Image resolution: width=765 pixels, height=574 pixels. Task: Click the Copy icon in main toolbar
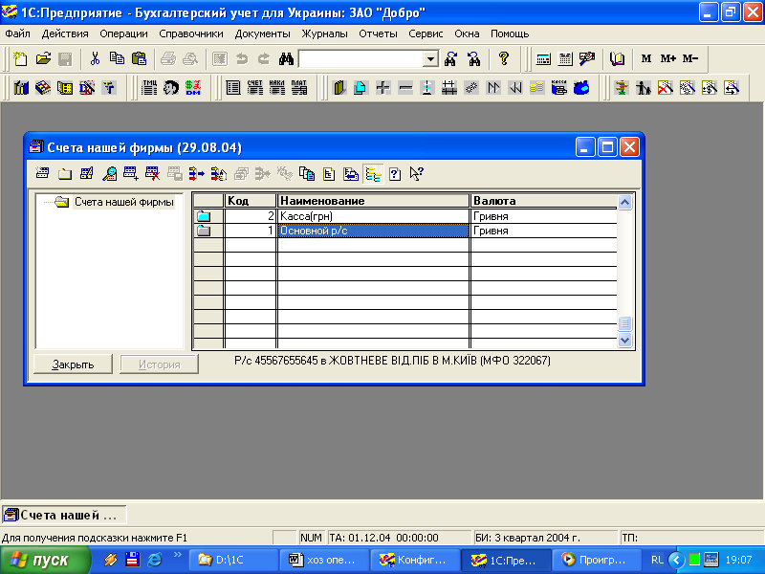pos(117,59)
